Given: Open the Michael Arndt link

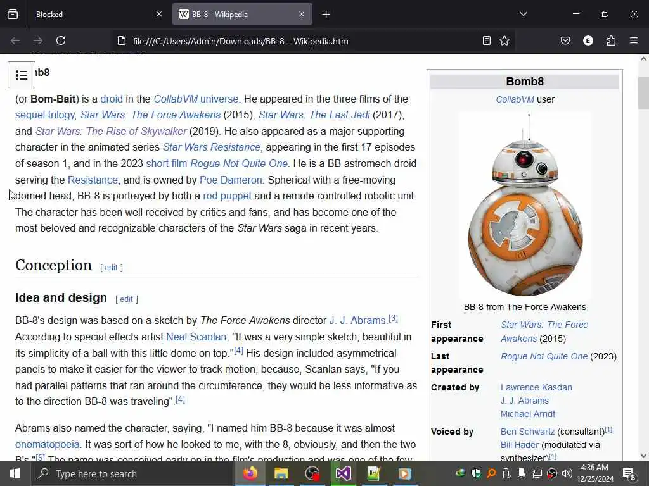Looking at the screenshot, I should (528, 414).
